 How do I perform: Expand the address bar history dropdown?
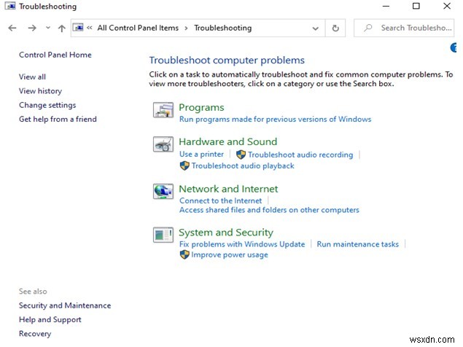click(316, 28)
